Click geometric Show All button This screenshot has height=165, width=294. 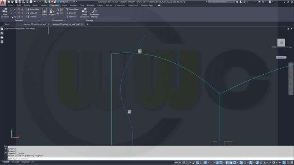(32, 13)
